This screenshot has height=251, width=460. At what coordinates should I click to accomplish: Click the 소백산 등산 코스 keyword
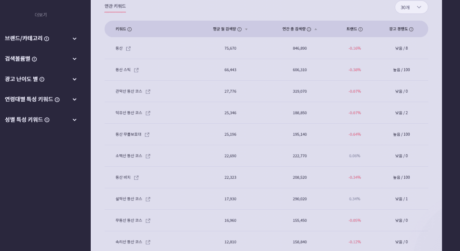[128, 156]
